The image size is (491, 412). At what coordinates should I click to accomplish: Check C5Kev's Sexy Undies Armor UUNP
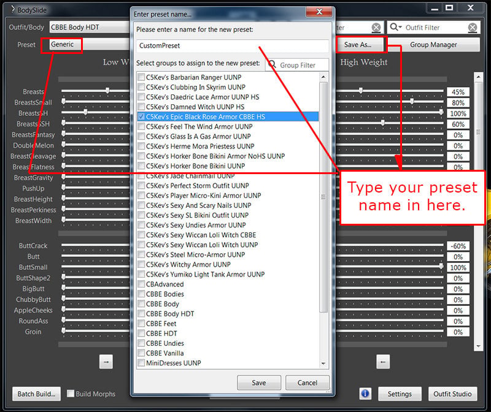coord(141,225)
